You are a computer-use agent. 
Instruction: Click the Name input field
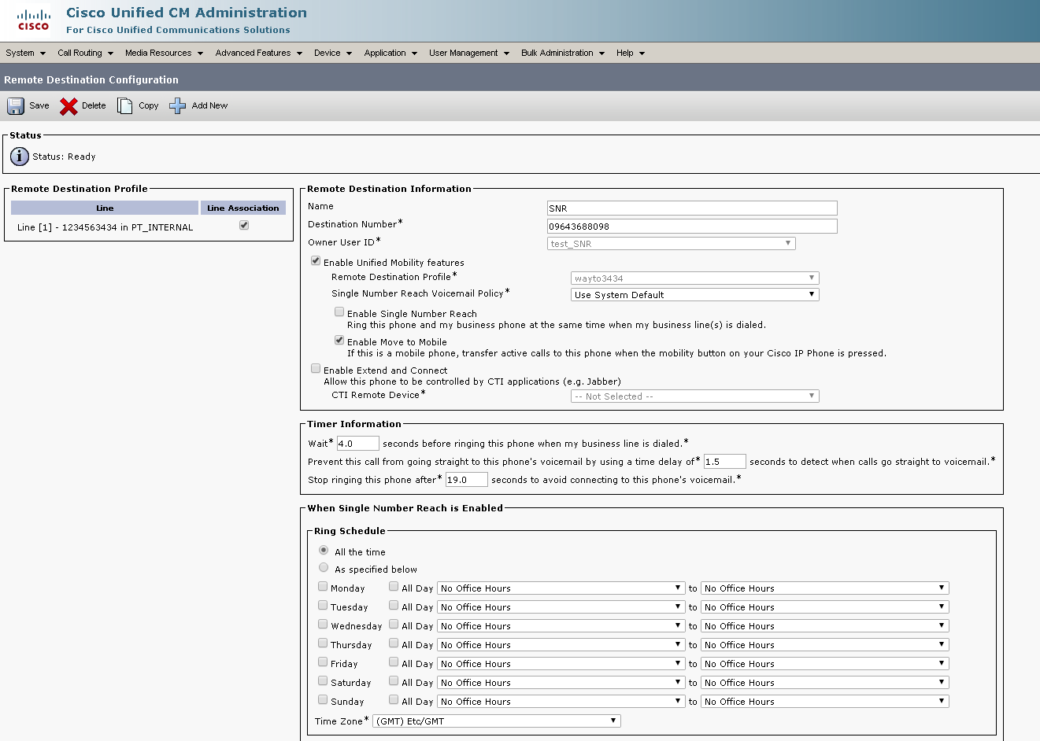point(692,208)
